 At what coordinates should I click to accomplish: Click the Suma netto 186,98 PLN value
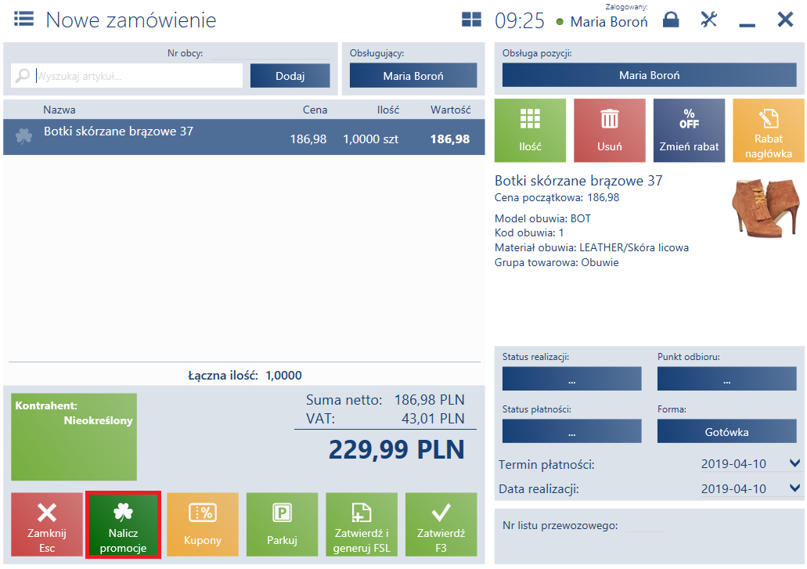pyautogui.click(x=429, y=400)
